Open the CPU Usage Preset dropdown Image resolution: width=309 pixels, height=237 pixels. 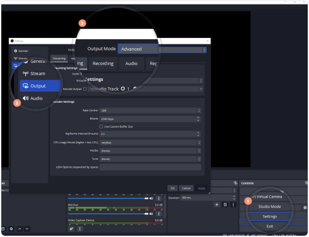tap(150, 143)
